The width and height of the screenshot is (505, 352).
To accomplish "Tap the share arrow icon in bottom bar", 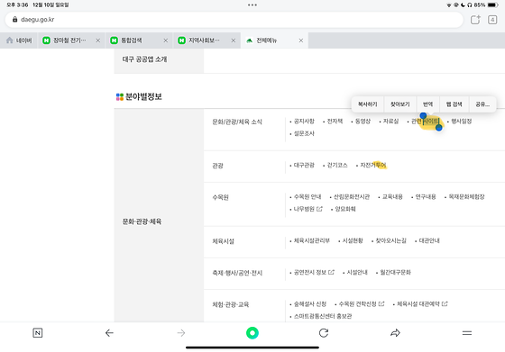I will point(395,333).
